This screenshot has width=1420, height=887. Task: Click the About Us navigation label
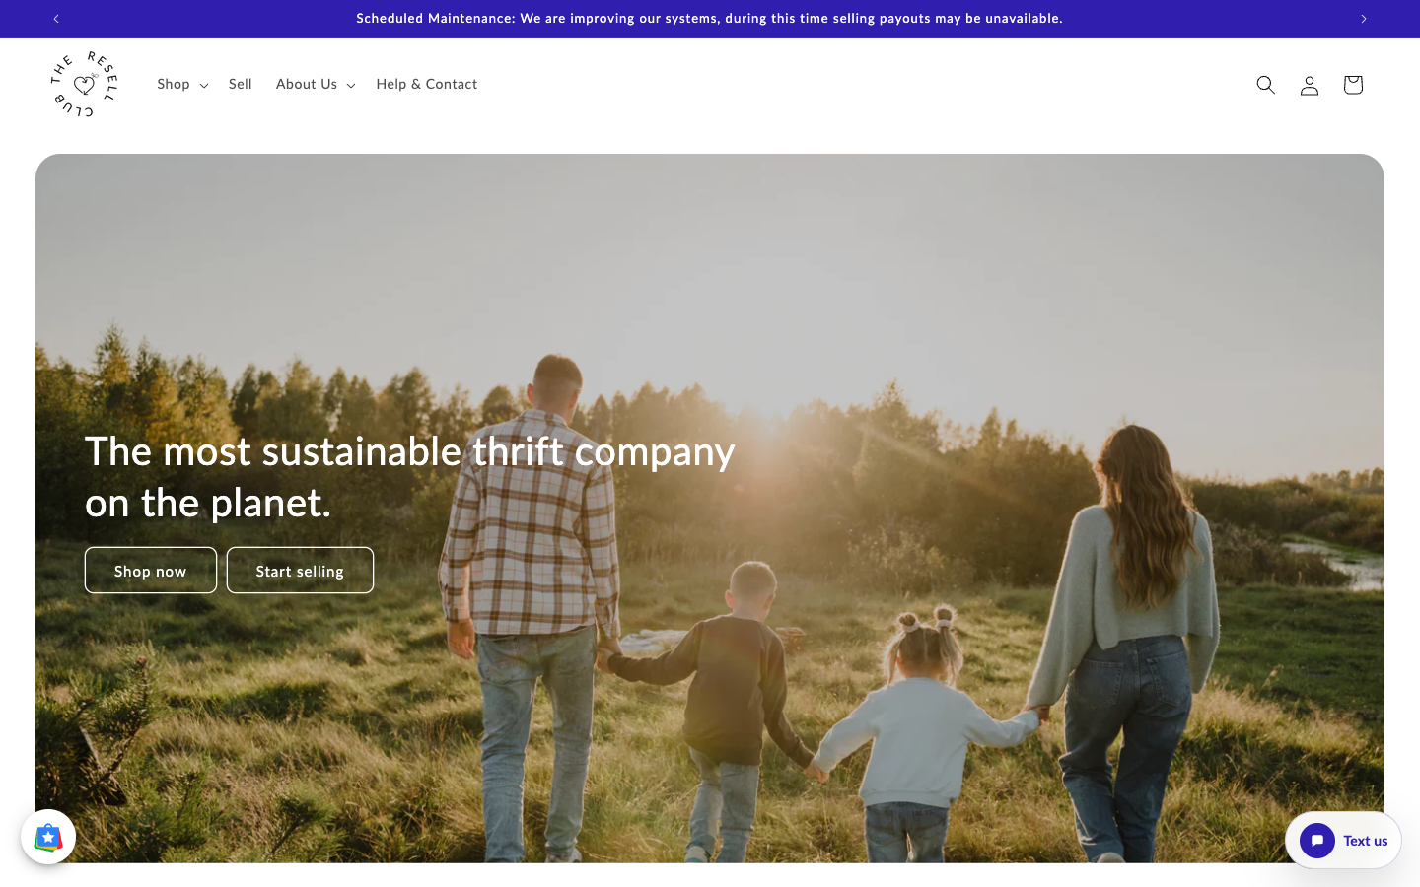tap(307, 84)
